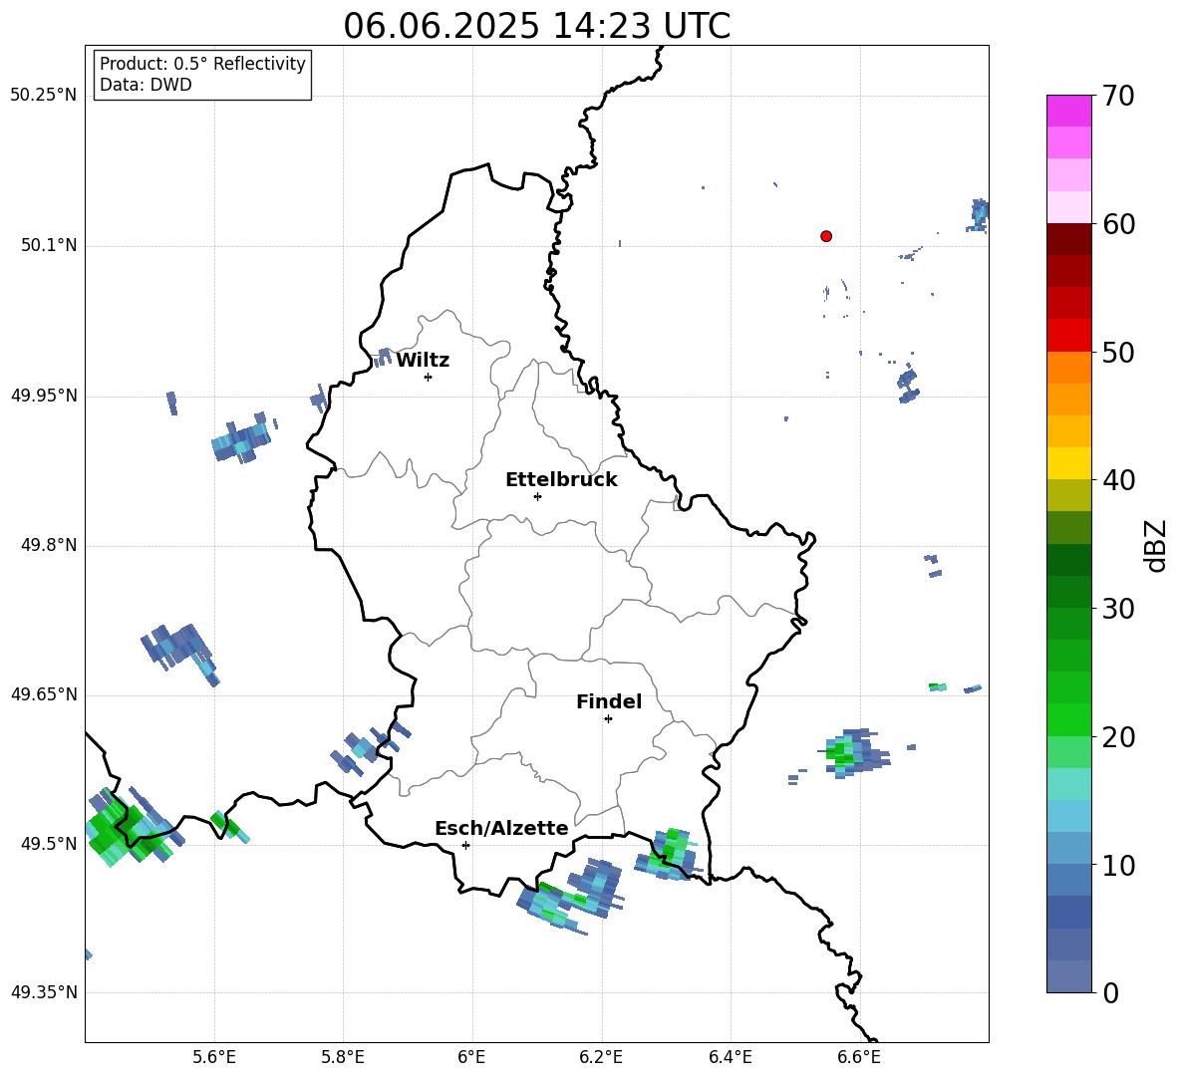Click the 6°E longitude label
This screenshot has width=1180, height=1077.
coord(471,1057)
